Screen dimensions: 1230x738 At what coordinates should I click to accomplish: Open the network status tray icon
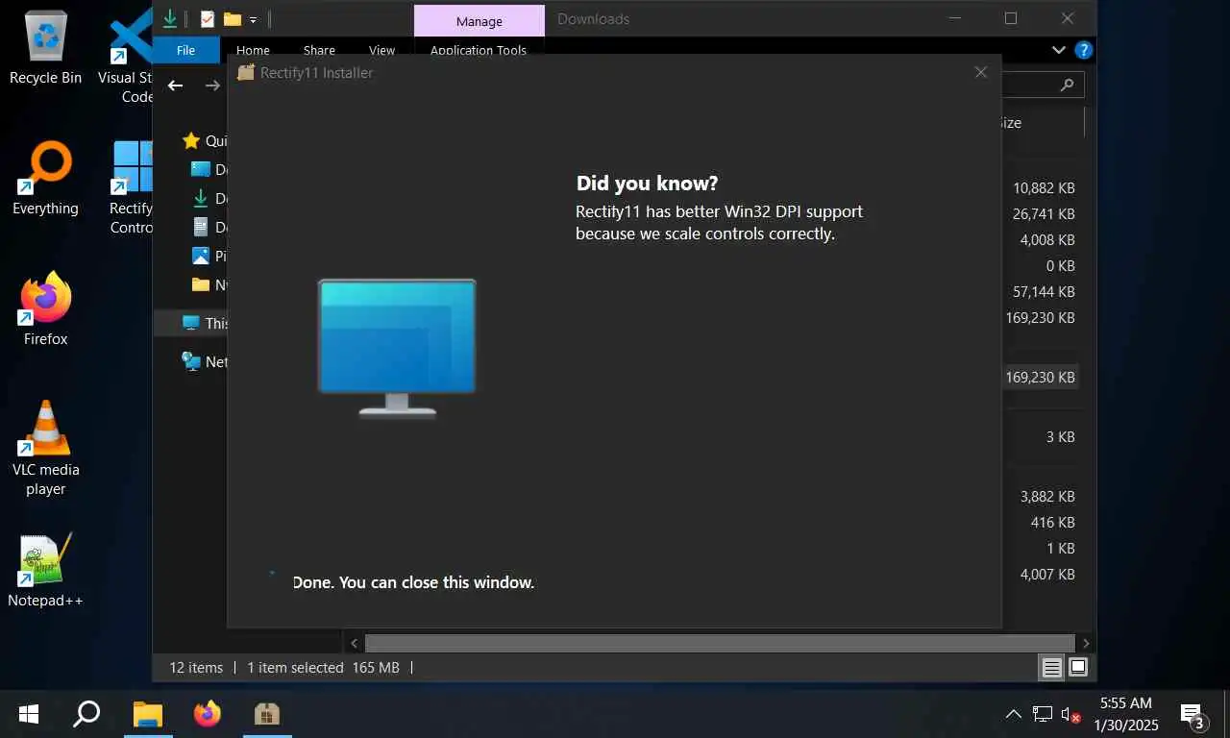pyautogui.click(x=1043, y=714)
